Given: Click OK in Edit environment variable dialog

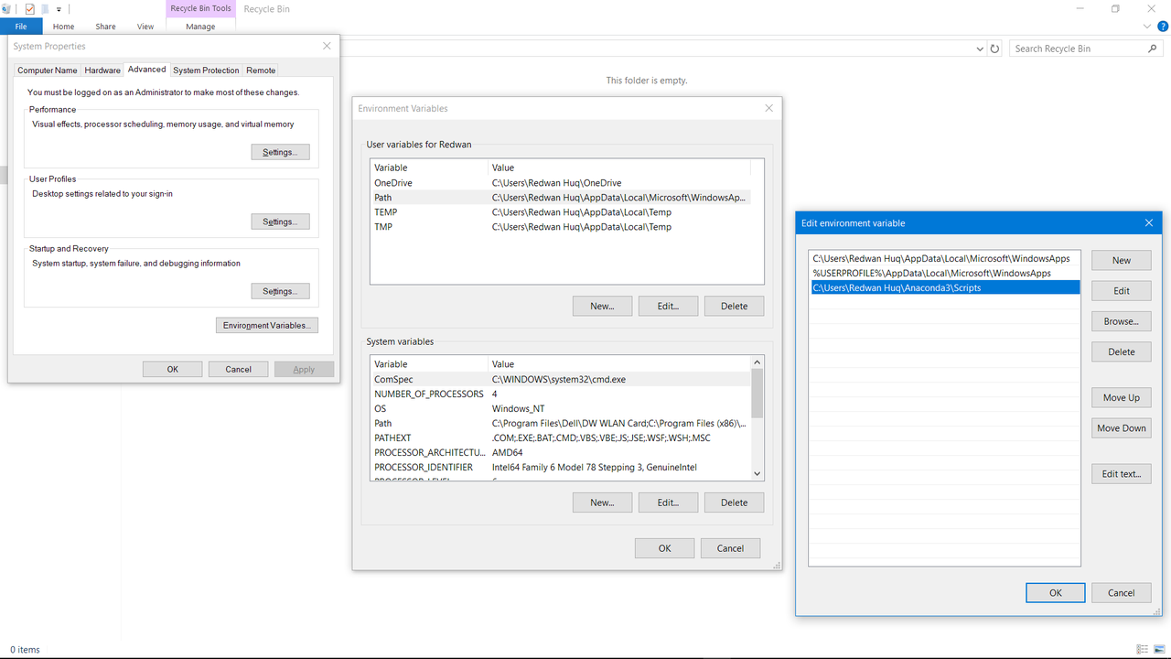Looking at the screenshot, I should (x=1056, y=592).
